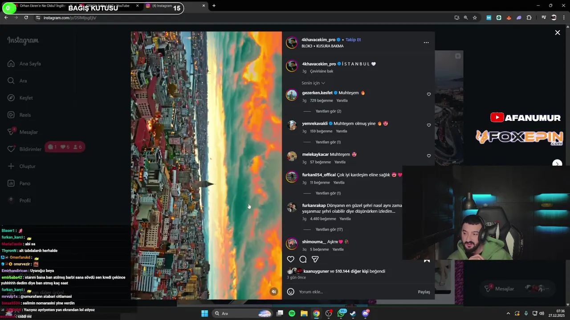Open the emoji picker in comment box

(x=290, y=292)
